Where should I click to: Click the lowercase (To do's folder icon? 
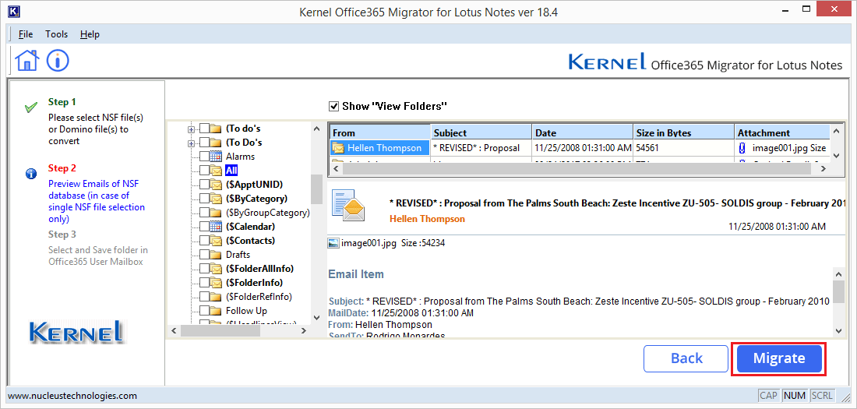(x=216, y=129)
